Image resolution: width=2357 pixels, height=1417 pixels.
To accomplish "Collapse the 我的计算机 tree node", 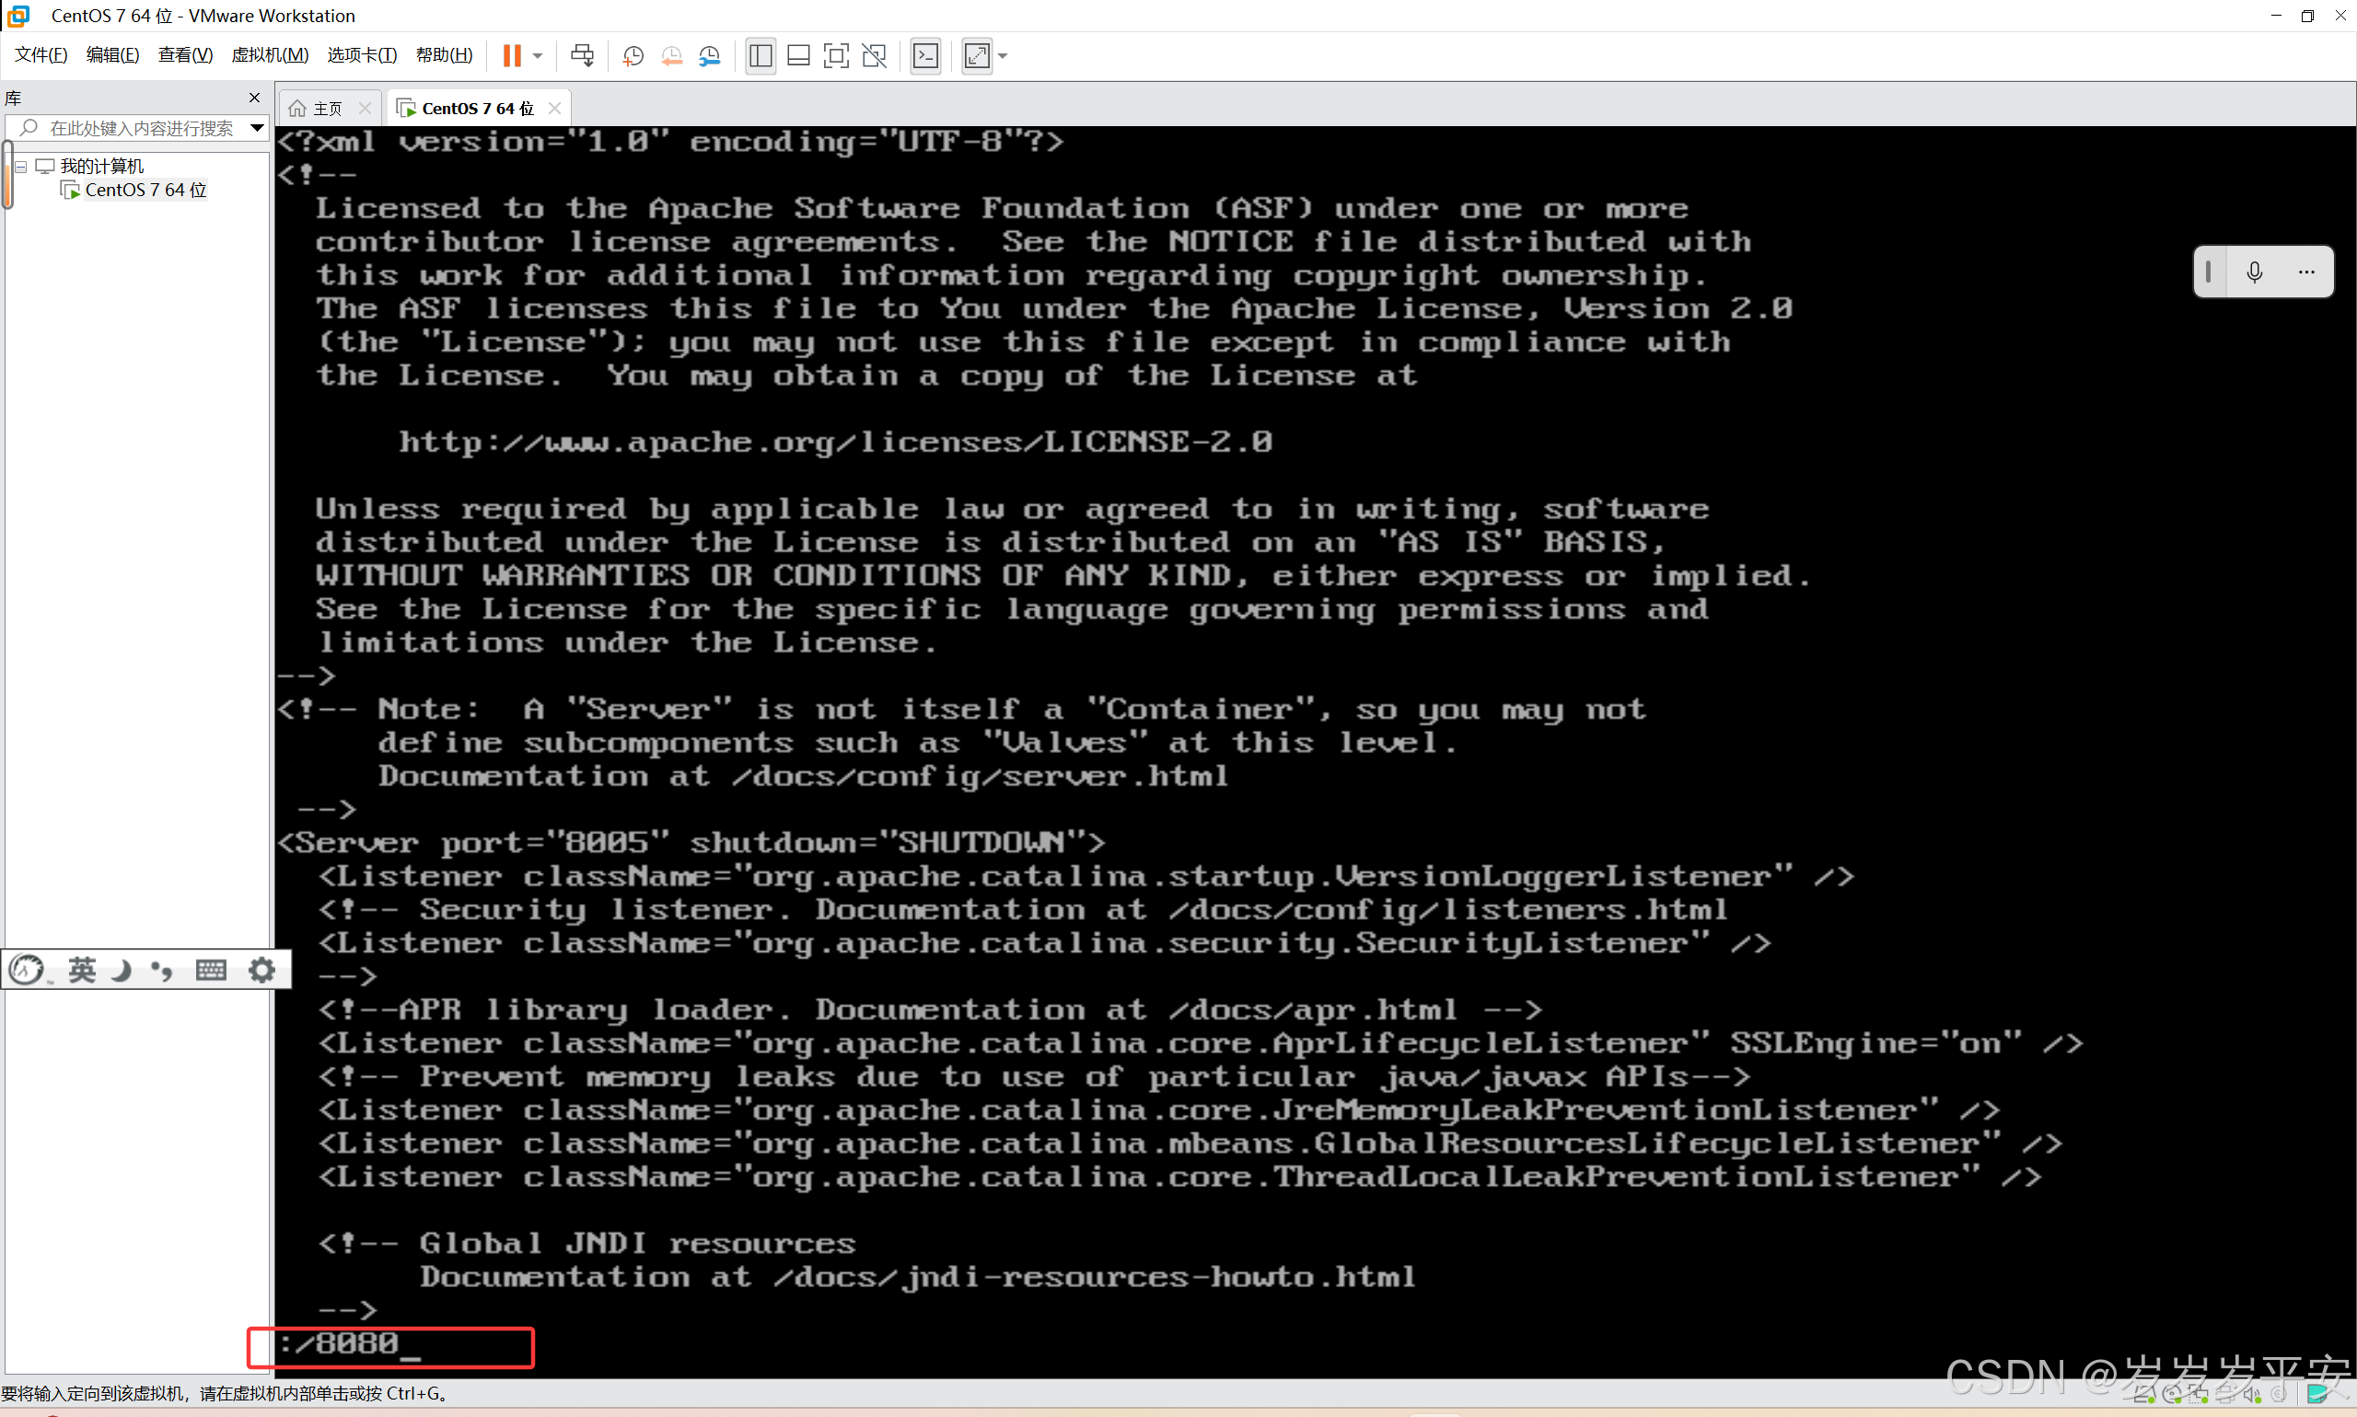I will (20, 166).
